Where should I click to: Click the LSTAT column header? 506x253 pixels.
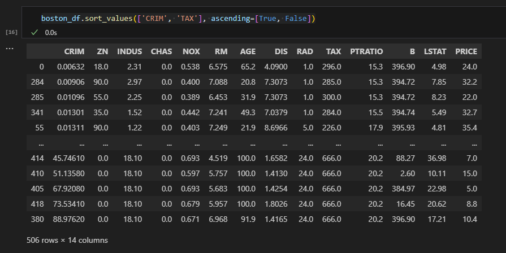click(x=435, y=51)
